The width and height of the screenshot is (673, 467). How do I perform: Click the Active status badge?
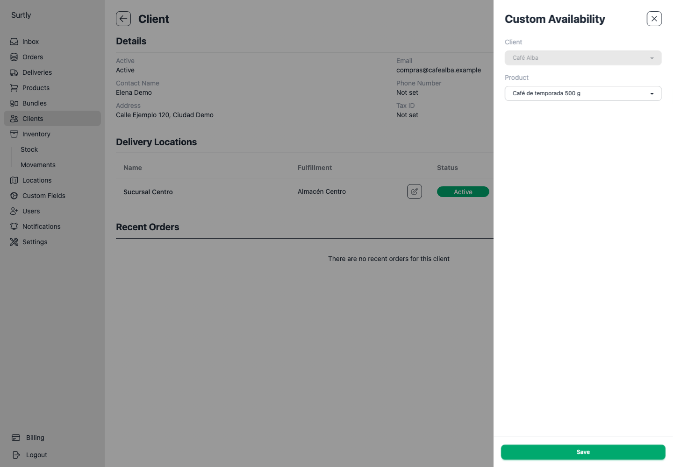pos(463,192)
